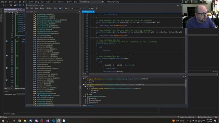Open the Output tab in Visual Studio
Image resolution: width=219 pixels, height=123 pixels.
(13, 114)
